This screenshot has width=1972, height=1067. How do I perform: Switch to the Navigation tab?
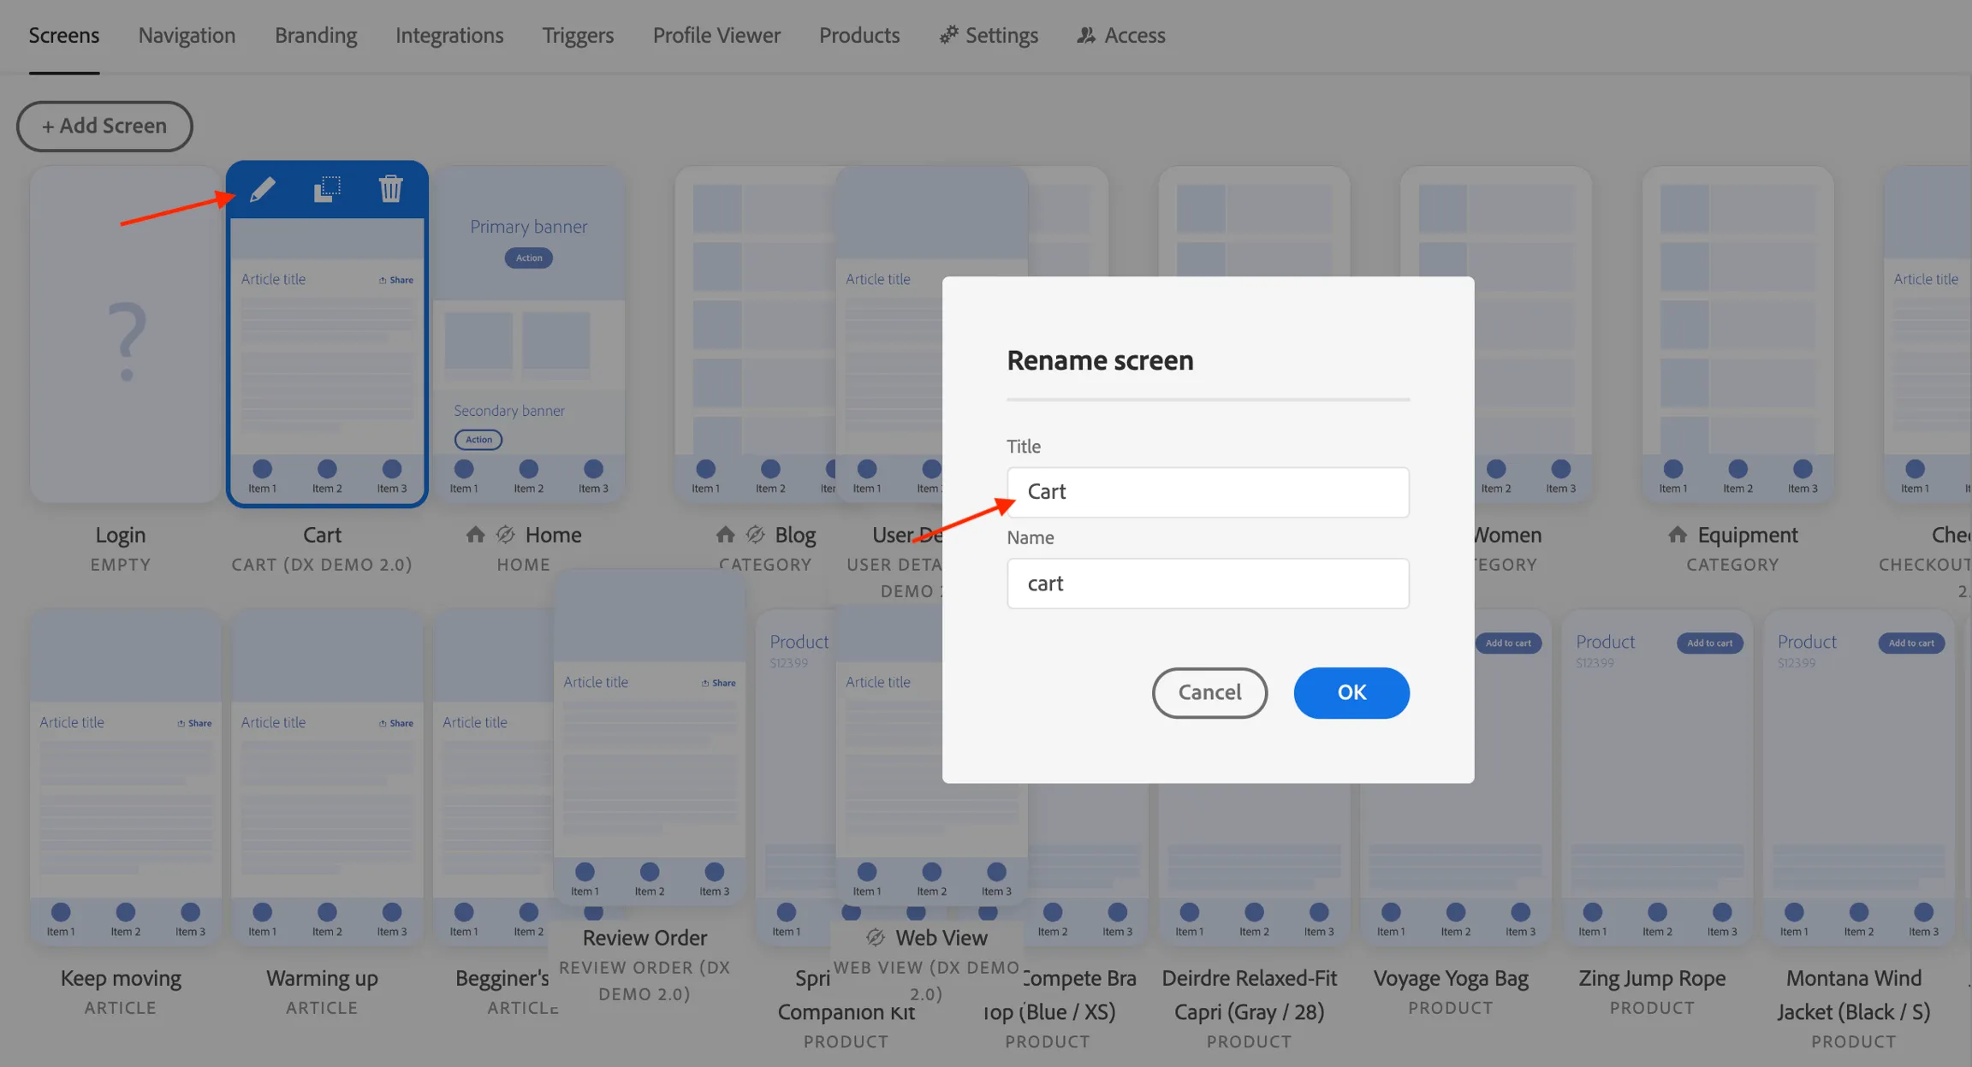[x=187, y=35]
